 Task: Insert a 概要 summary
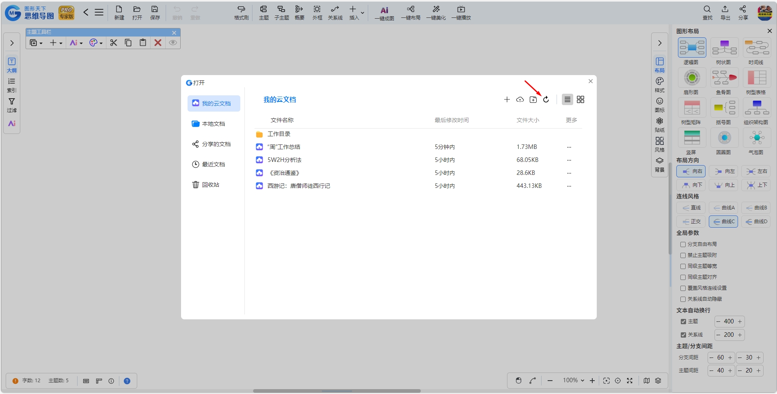[x=299, y=13]
